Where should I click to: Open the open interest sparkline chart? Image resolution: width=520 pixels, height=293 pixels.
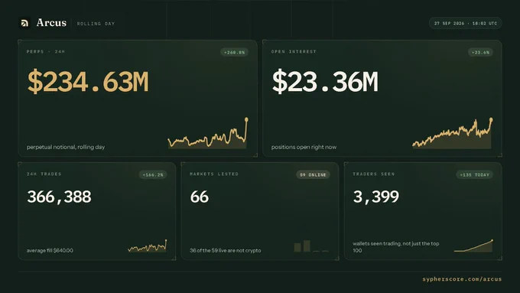453,133
